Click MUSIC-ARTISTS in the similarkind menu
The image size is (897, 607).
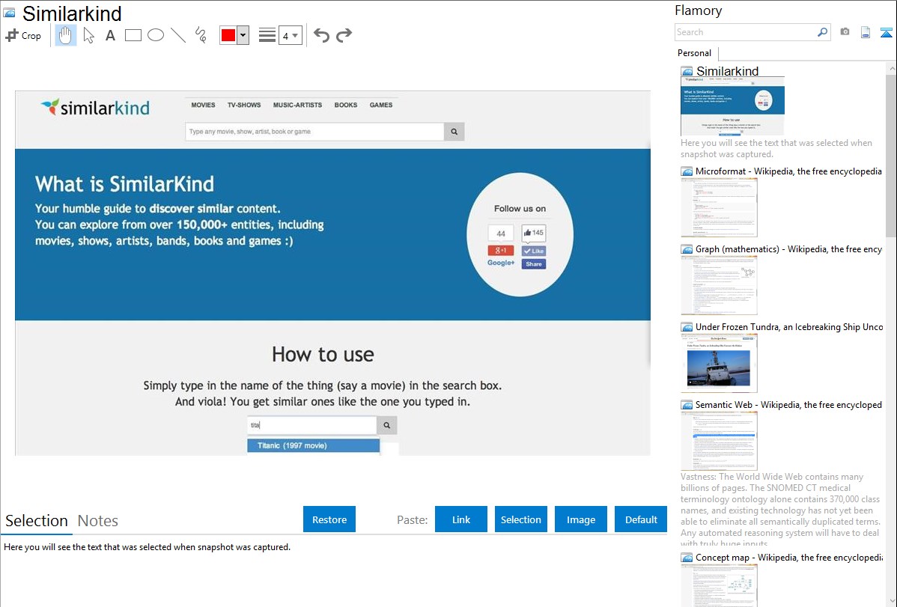pyautogui.click(x=297, y=106)
